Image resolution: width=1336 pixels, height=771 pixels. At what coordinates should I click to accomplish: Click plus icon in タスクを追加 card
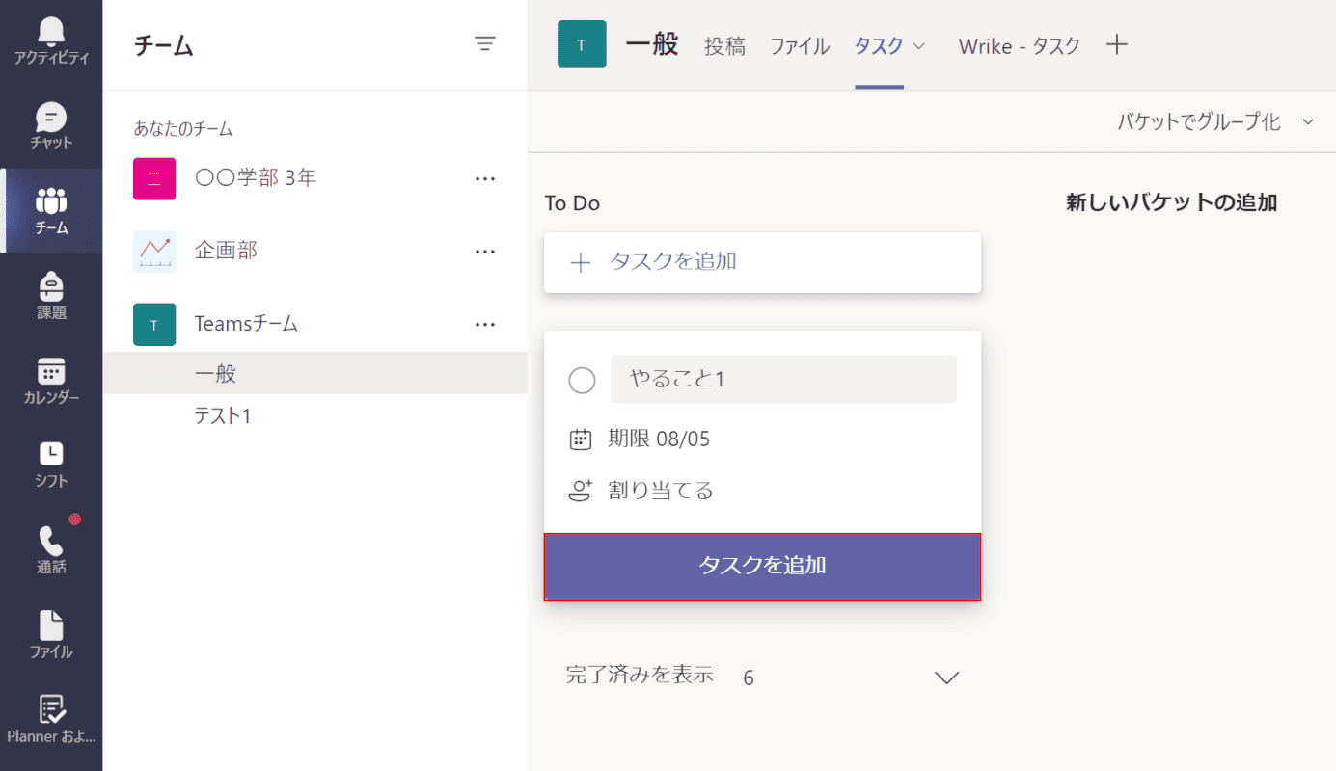coord(580,262)
